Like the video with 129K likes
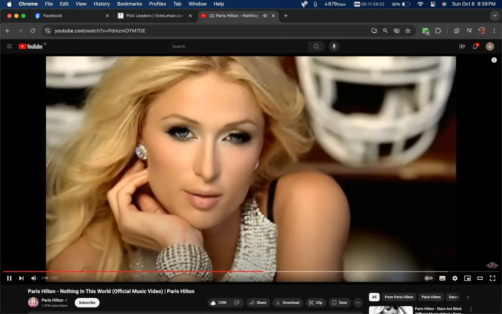 point(219,303)
